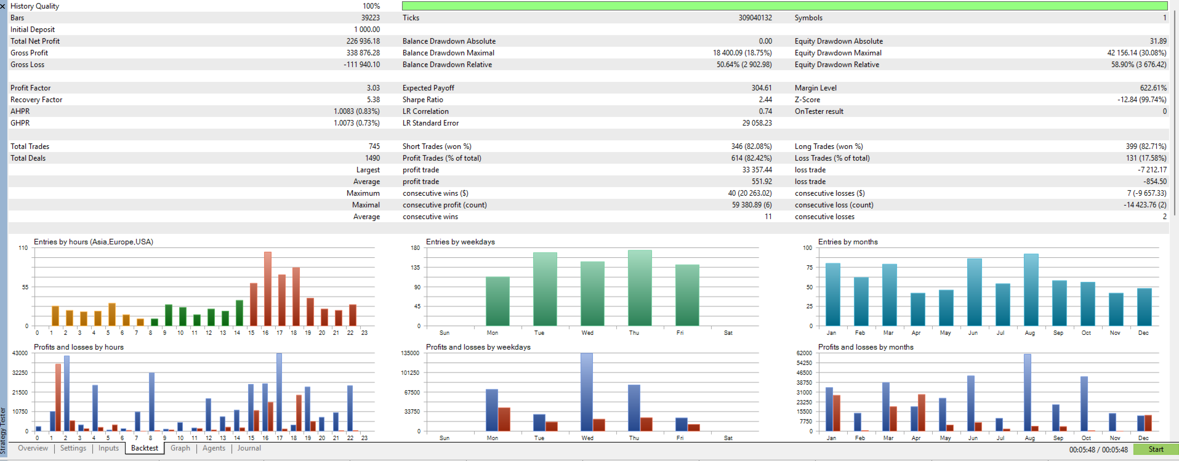Click average profit trade 551.92

tap(762, 182)
